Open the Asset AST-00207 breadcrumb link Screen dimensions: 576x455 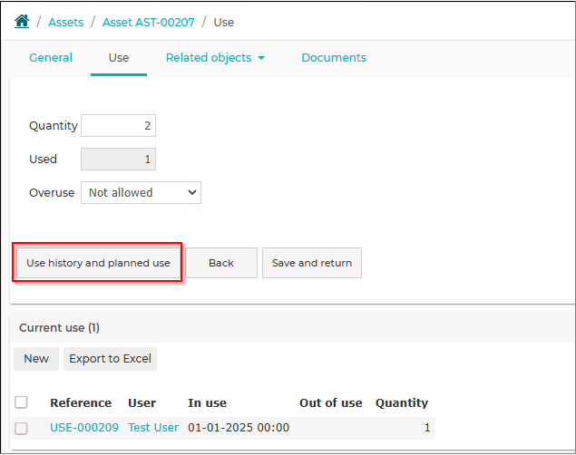pyautogui.click(x=149, y=23)
